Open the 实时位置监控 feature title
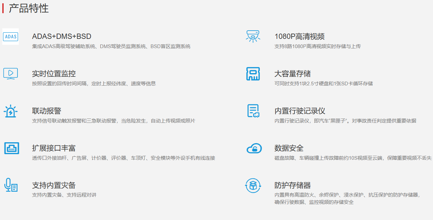 point(54,74)
